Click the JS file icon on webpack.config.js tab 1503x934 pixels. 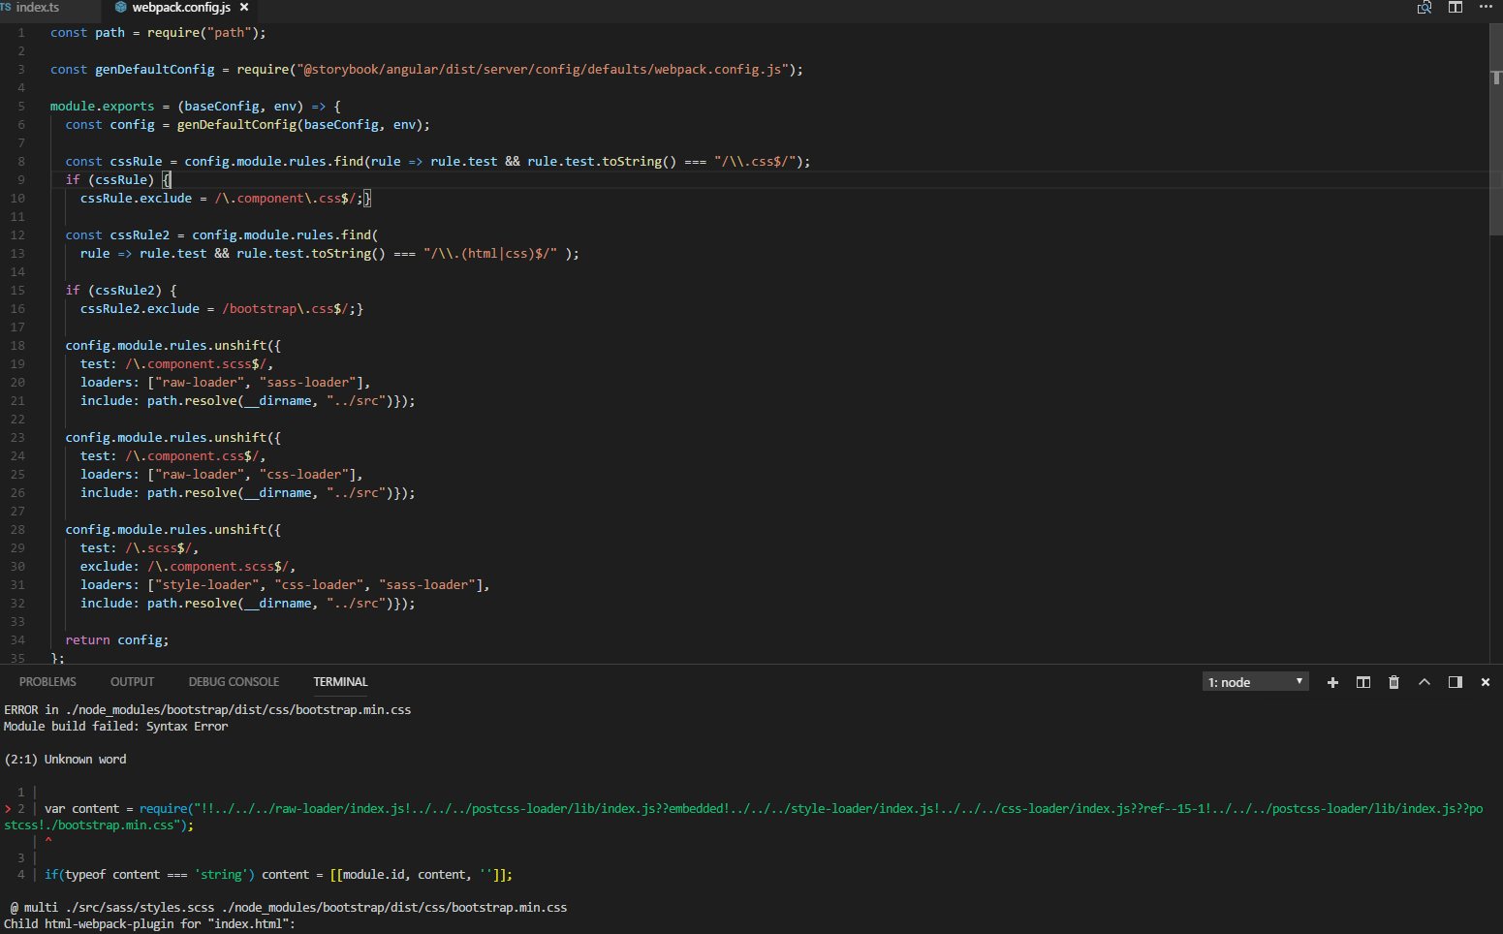coord(120,7)
